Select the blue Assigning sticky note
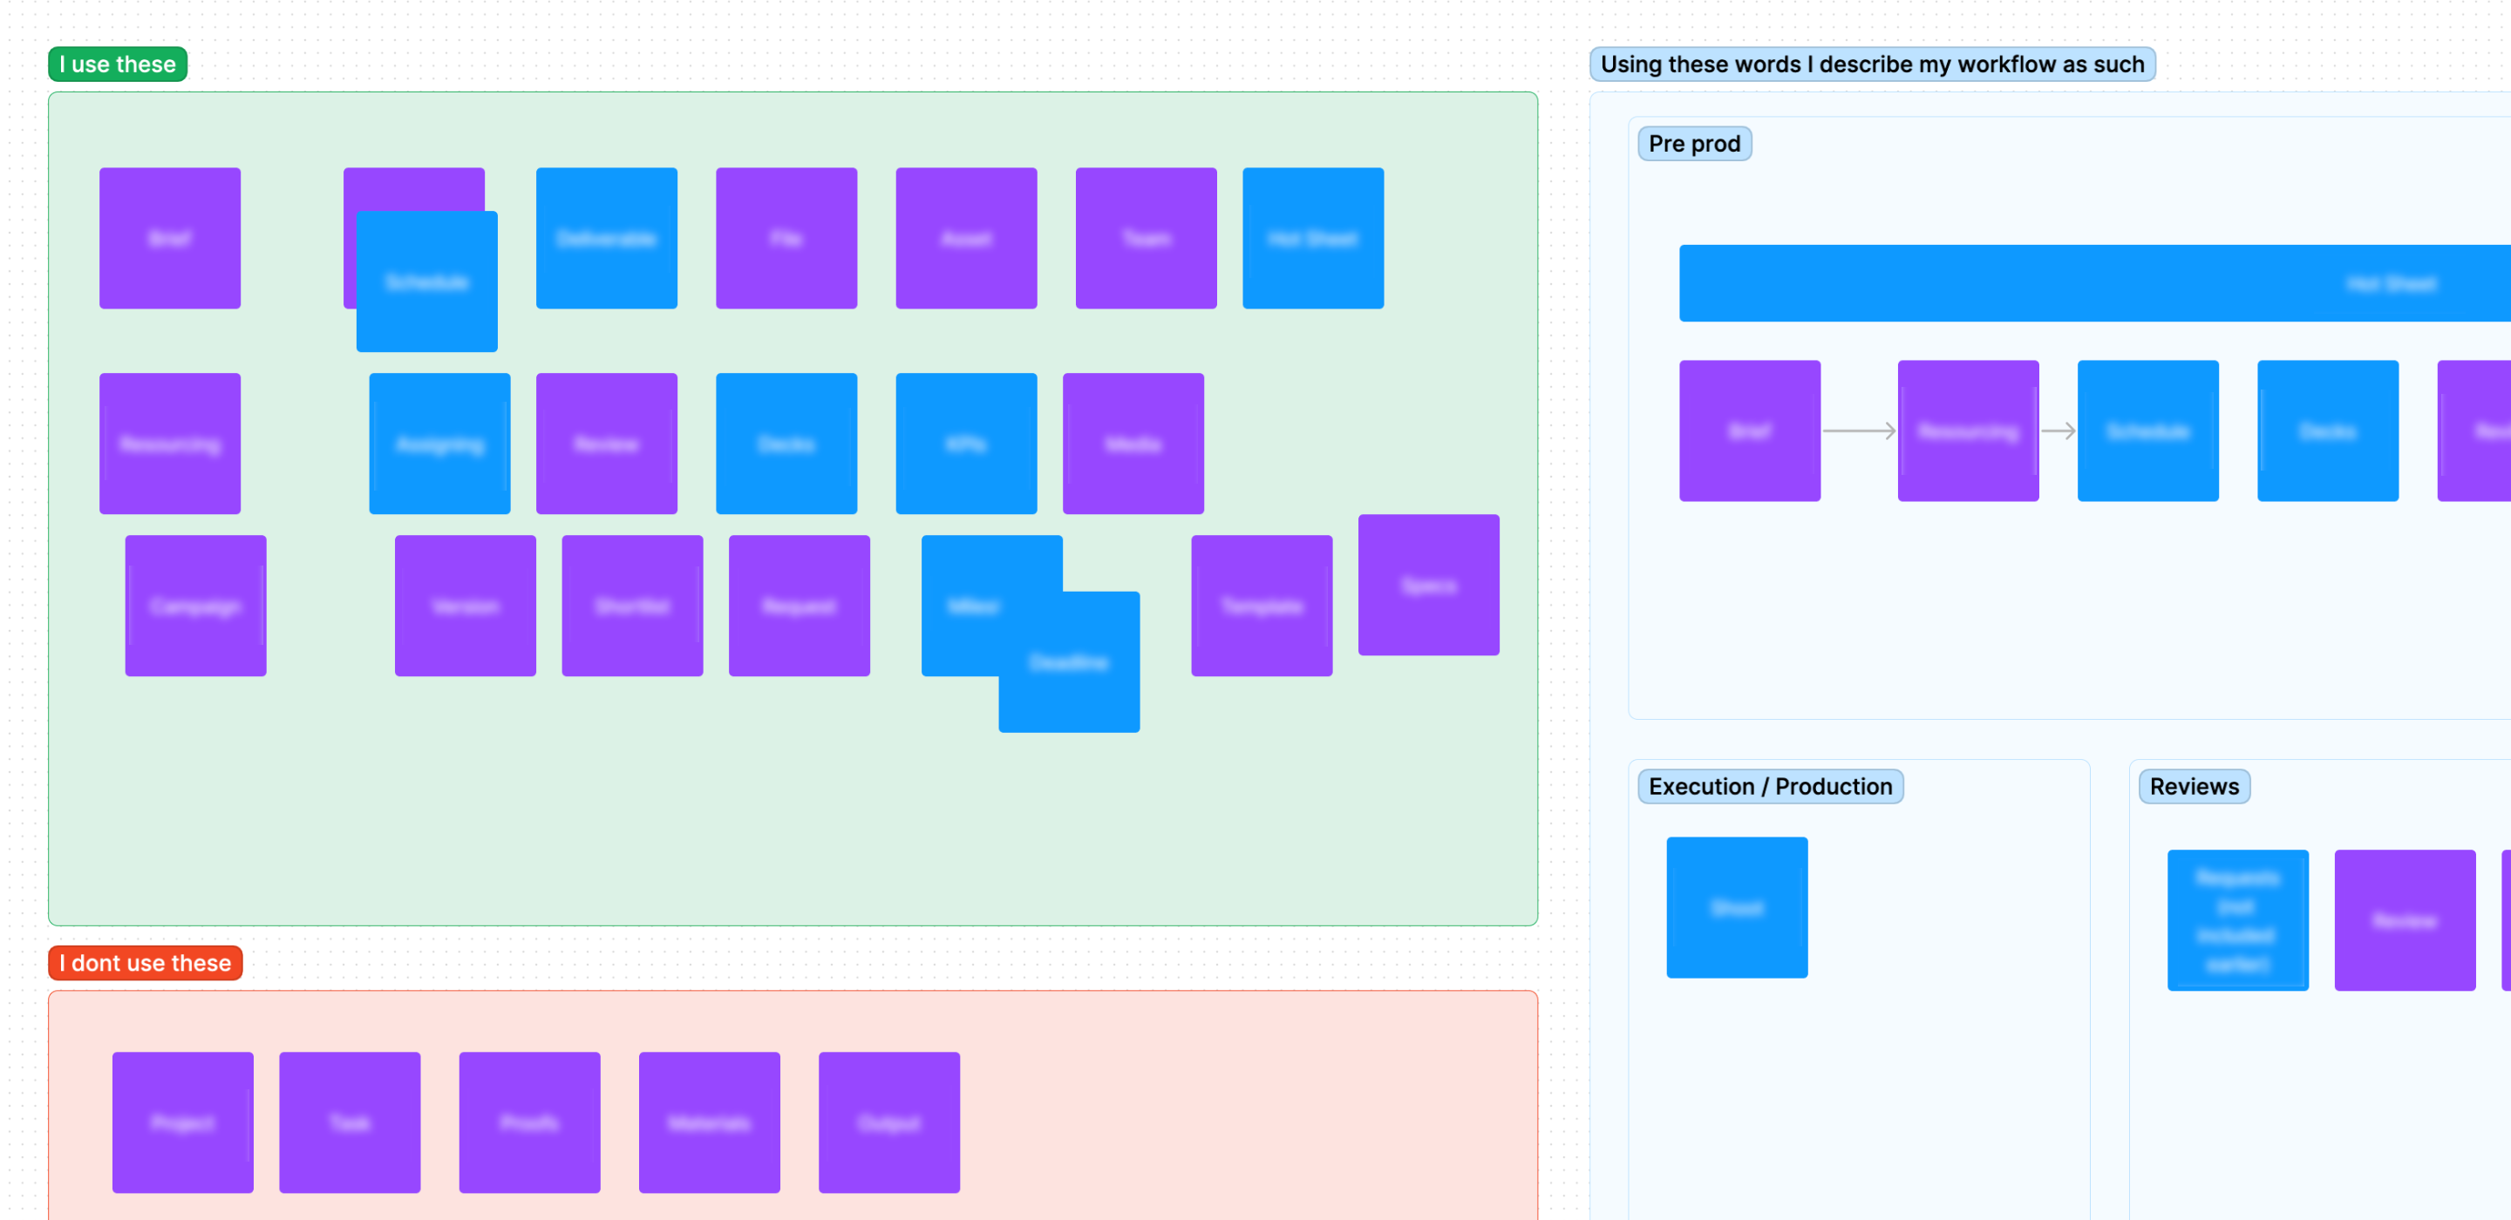2511x1220 pixels. 439,444
